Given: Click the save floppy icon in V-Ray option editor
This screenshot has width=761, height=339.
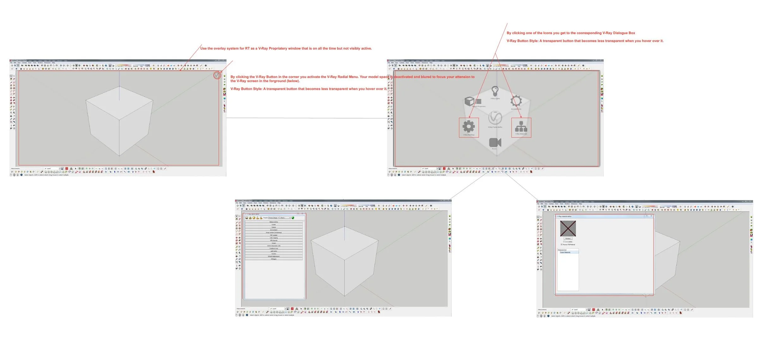Looking at the screenshot, I should pos(247,218).
